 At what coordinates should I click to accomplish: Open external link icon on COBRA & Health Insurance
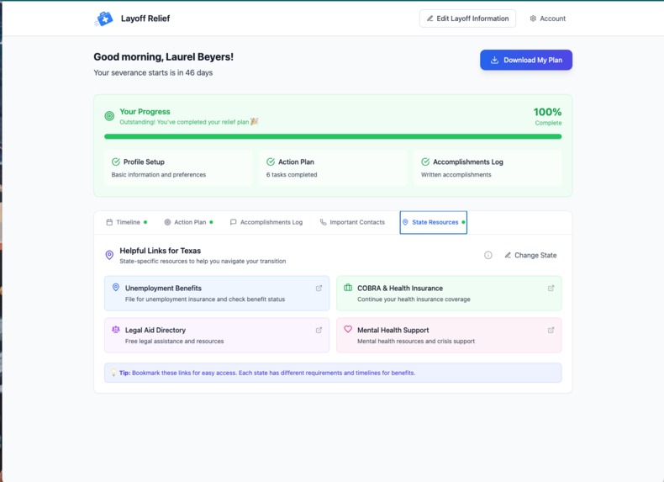(x=551, y=289)
